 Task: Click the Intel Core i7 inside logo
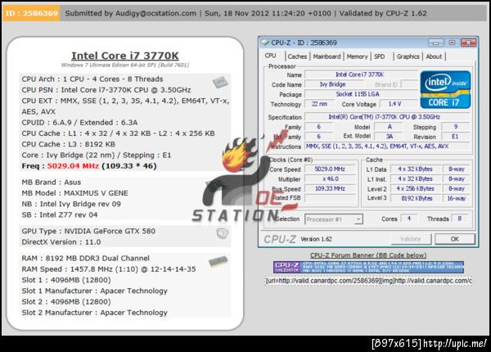(x=445, y=89)
